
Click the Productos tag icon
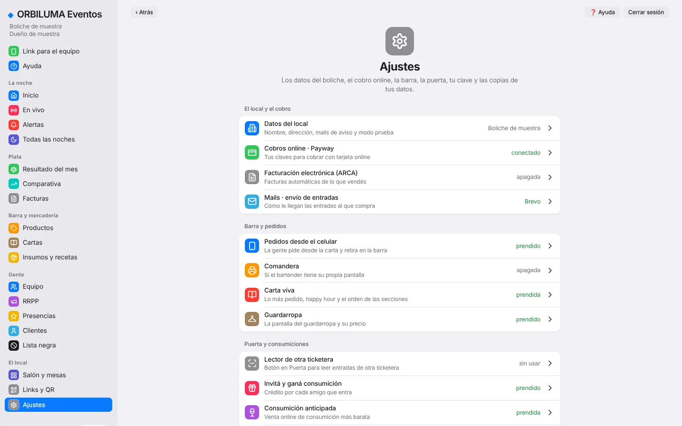tap(14, 228)
